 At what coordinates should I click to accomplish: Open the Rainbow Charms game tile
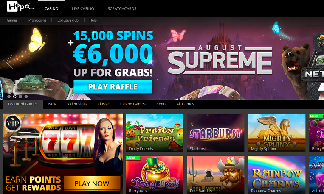tap(277, 175)
